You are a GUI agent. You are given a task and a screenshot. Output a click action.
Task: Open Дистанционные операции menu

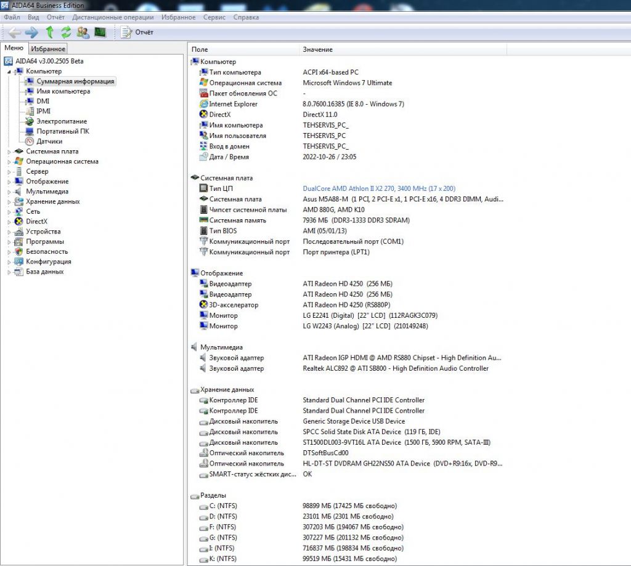coord(113,17)
